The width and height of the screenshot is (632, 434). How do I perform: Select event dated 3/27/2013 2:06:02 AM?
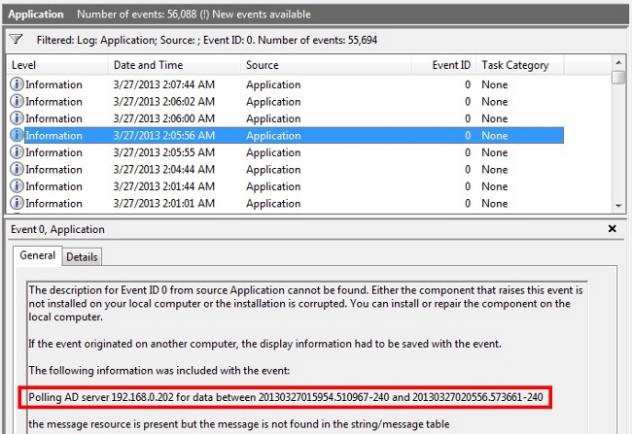(x=285, y=101)
